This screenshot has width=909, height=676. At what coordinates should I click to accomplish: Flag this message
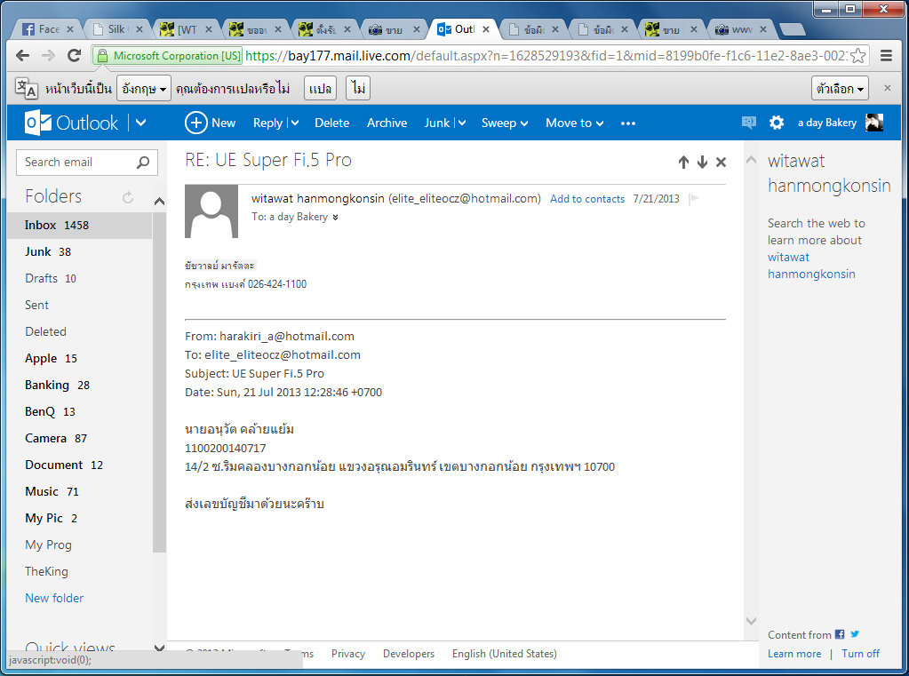pos(694,199)
